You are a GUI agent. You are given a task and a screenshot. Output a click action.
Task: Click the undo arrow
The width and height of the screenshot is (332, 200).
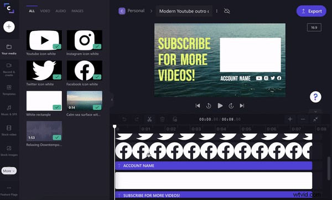(x=124, y=119)
